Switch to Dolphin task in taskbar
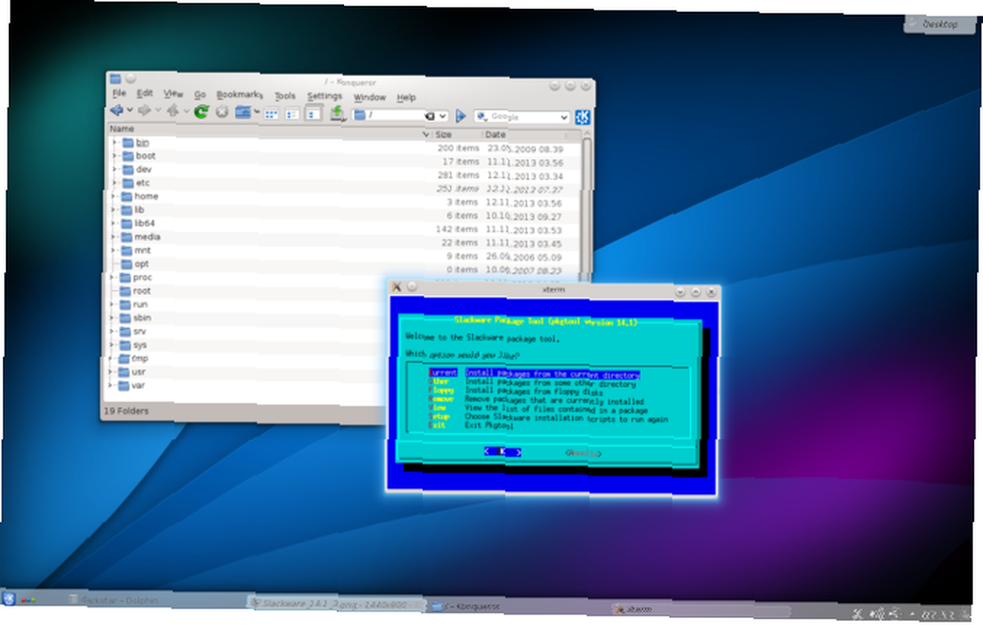The height and width of the screenshot is (625, 983). (155, 599)
